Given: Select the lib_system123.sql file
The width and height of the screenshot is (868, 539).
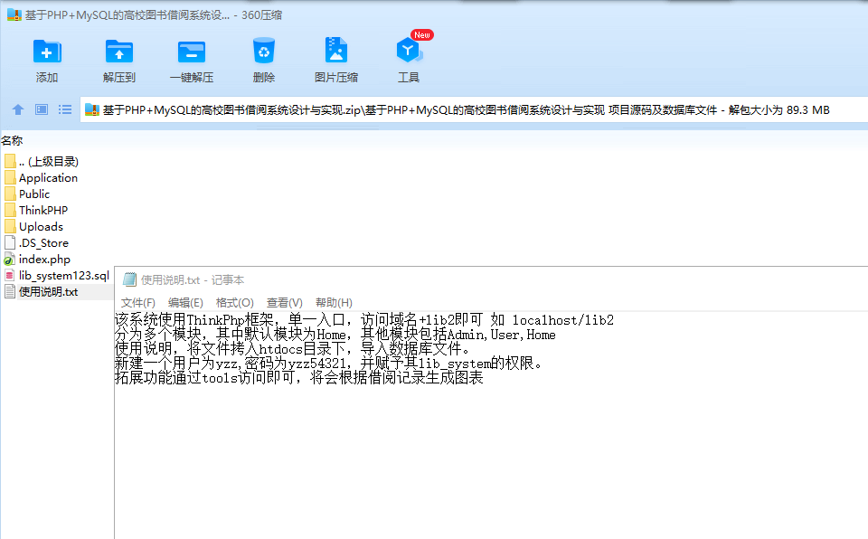Looking at the screenshot, I should point(56,275).
